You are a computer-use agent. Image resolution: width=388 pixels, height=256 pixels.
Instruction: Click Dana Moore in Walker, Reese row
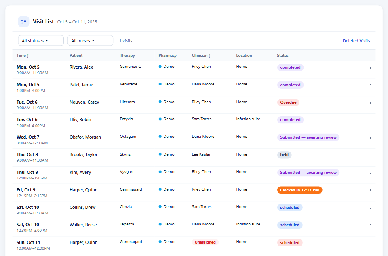pos(203,224)
